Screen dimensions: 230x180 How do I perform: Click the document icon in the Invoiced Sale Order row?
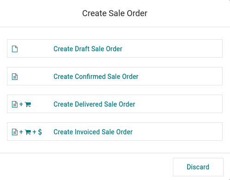point(15,132)
